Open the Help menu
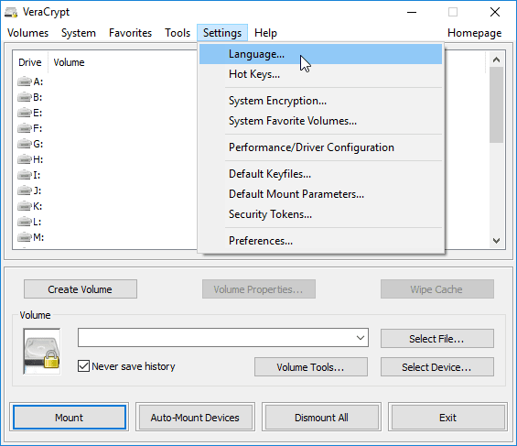Image resolution: width=517 pixels, height=446 pixels. coord(265,33)
